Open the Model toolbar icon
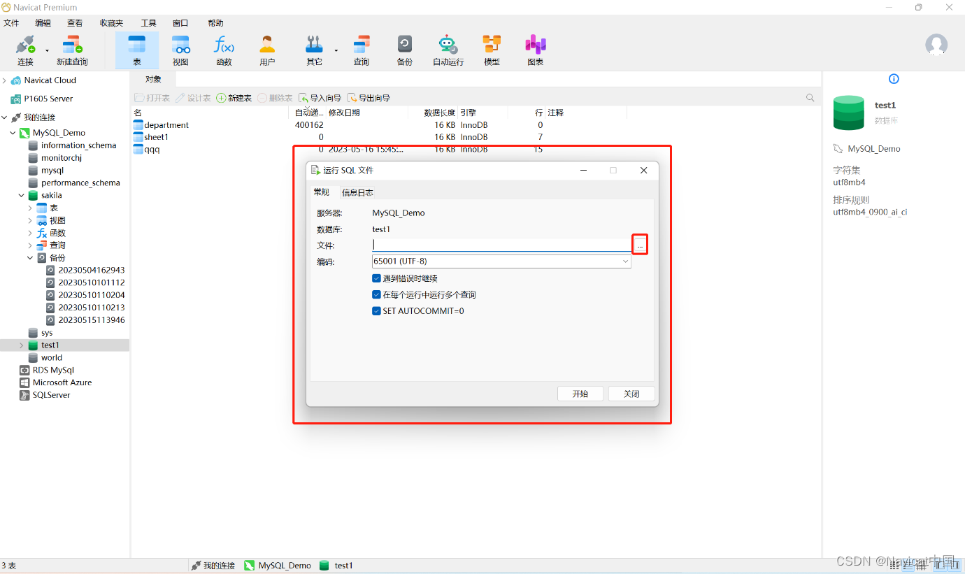Screen dimensions: 965x574 (x=492, y=50)
